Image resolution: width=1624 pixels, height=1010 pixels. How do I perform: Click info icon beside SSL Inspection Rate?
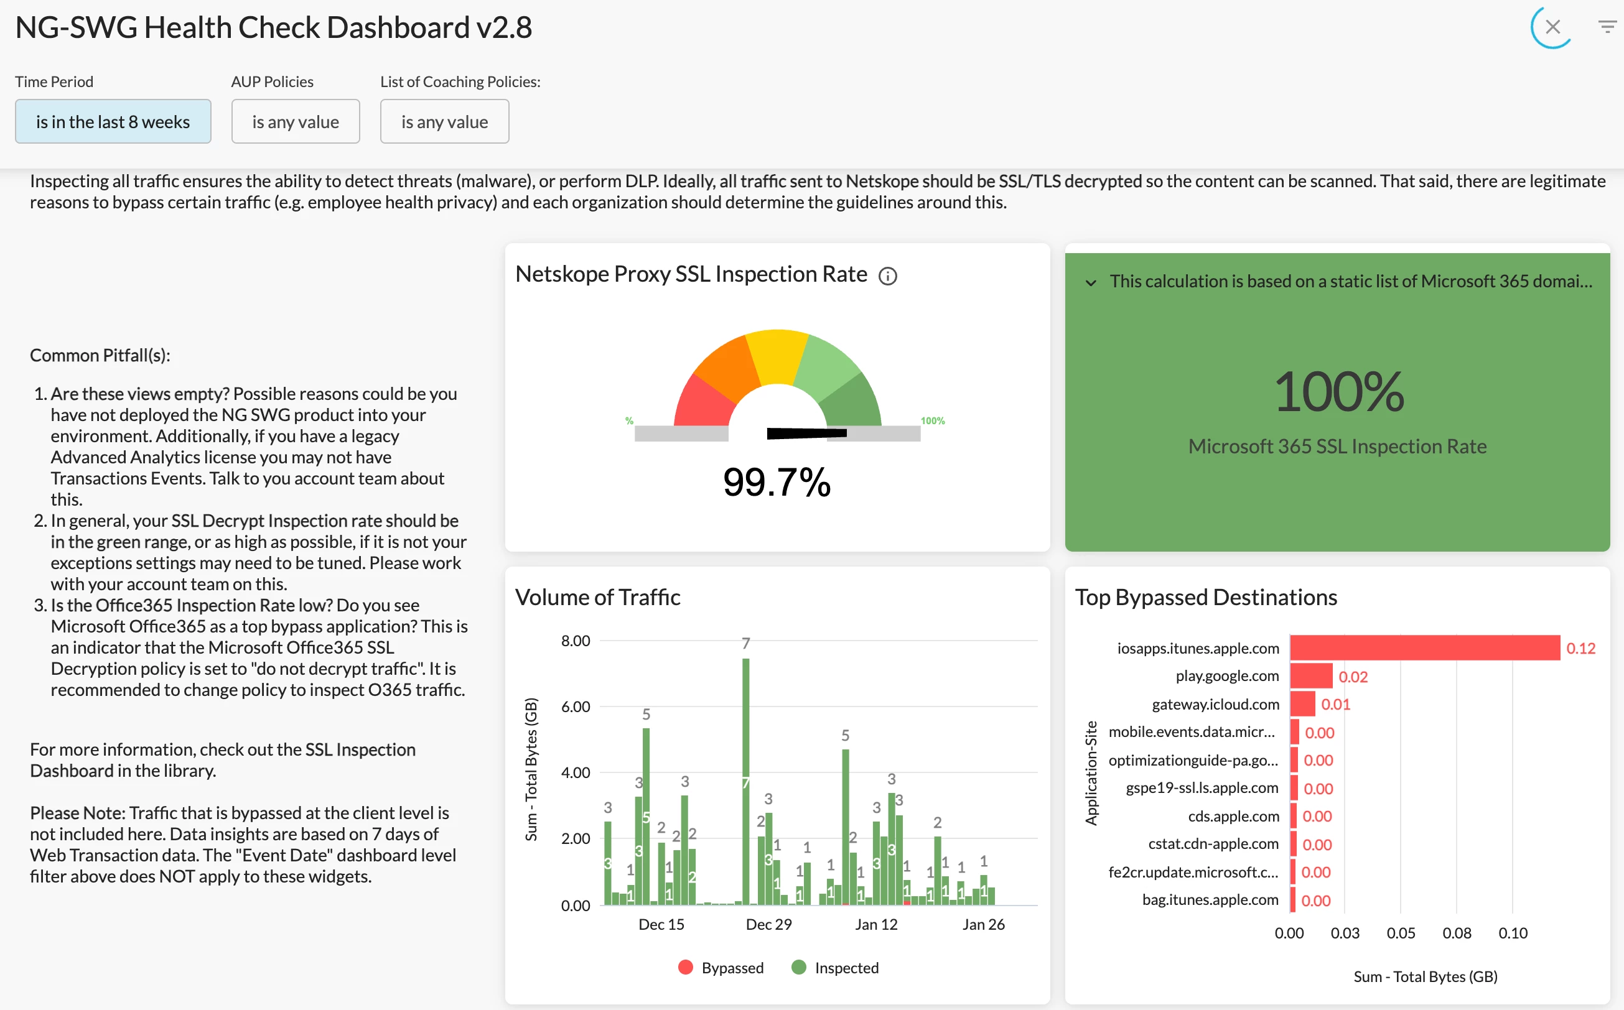(887, 276)
